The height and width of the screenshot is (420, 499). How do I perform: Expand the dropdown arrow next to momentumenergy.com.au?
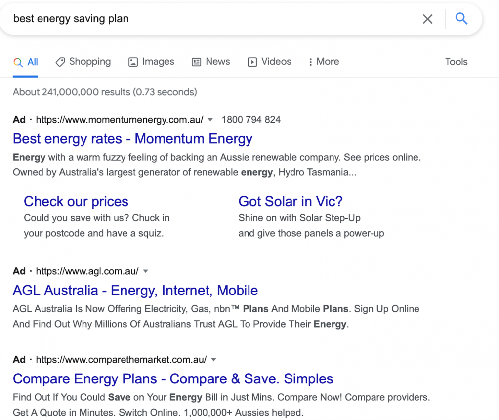pyautogui.click(x=210, y=120)
